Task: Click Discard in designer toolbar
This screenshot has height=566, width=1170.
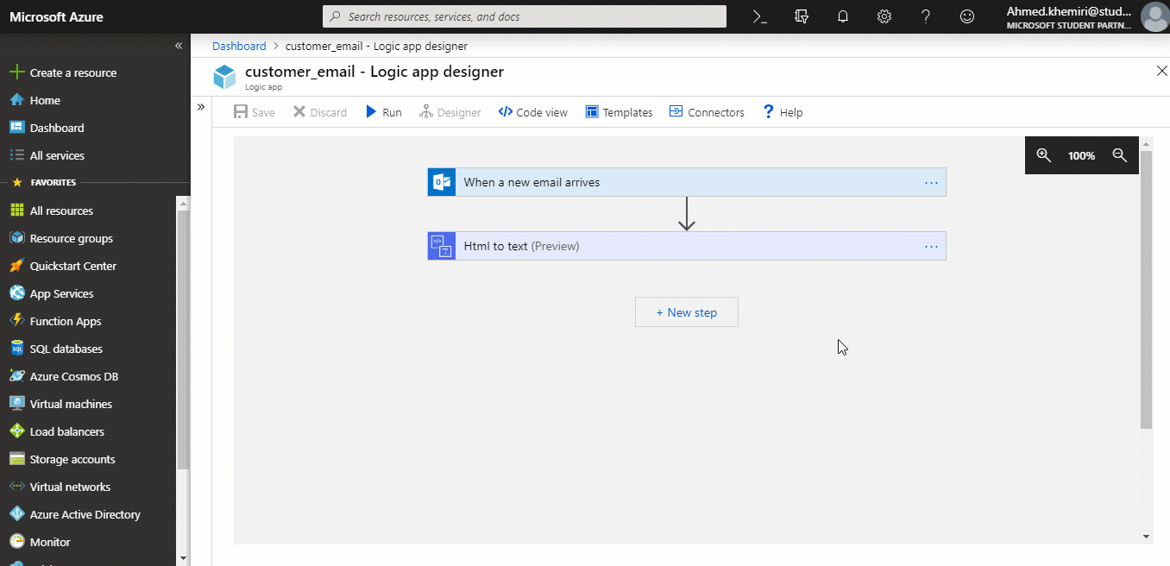Action: click(320, 112)
